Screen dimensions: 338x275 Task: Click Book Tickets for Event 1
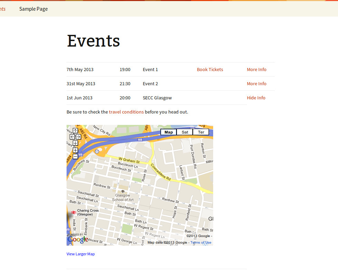coord(210,69)
